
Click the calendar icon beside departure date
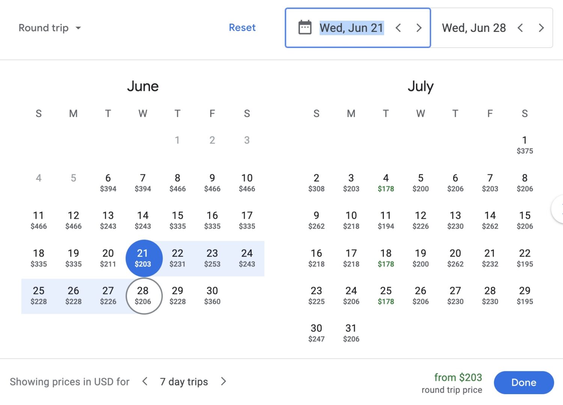305,27
